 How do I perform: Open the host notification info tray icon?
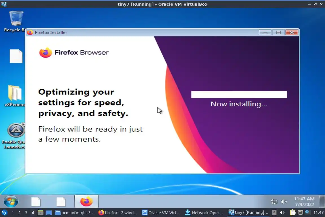coord(308,212)
